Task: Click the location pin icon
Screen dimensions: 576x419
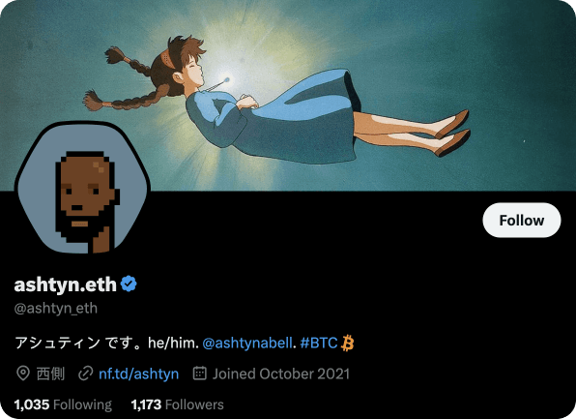Action: [x=23, y=374]
